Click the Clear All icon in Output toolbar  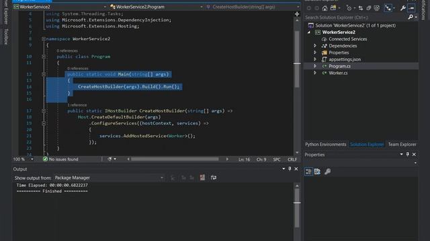[202, 177]
